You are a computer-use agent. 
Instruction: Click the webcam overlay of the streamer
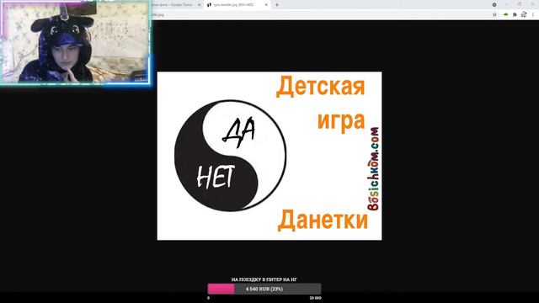[x=76, y=42]
